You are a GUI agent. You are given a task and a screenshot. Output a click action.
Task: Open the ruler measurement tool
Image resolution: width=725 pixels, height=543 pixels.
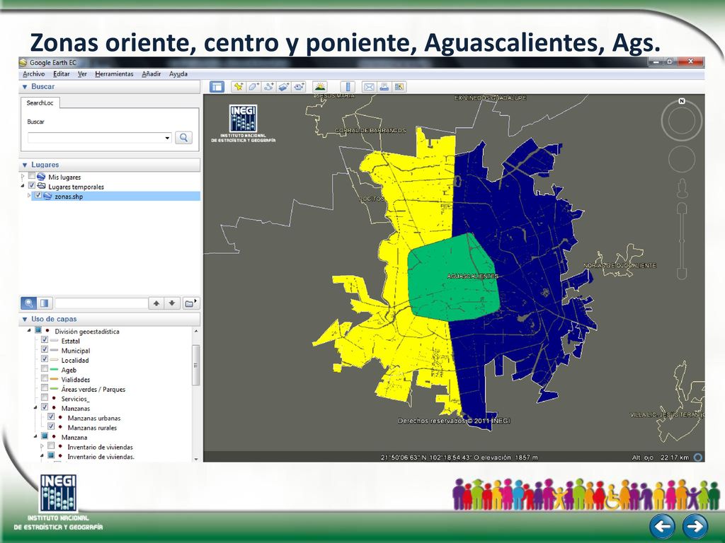[x=348, y=86]
